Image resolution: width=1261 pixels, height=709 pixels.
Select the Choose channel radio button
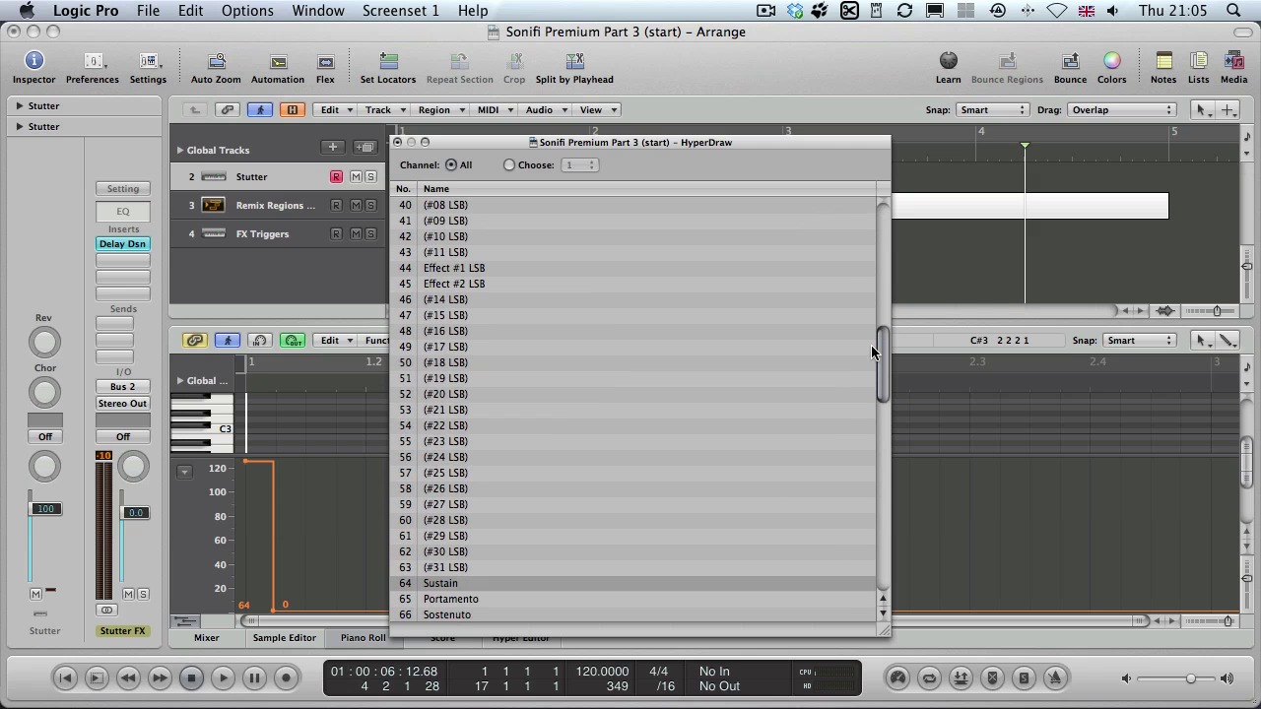point(509,165)
